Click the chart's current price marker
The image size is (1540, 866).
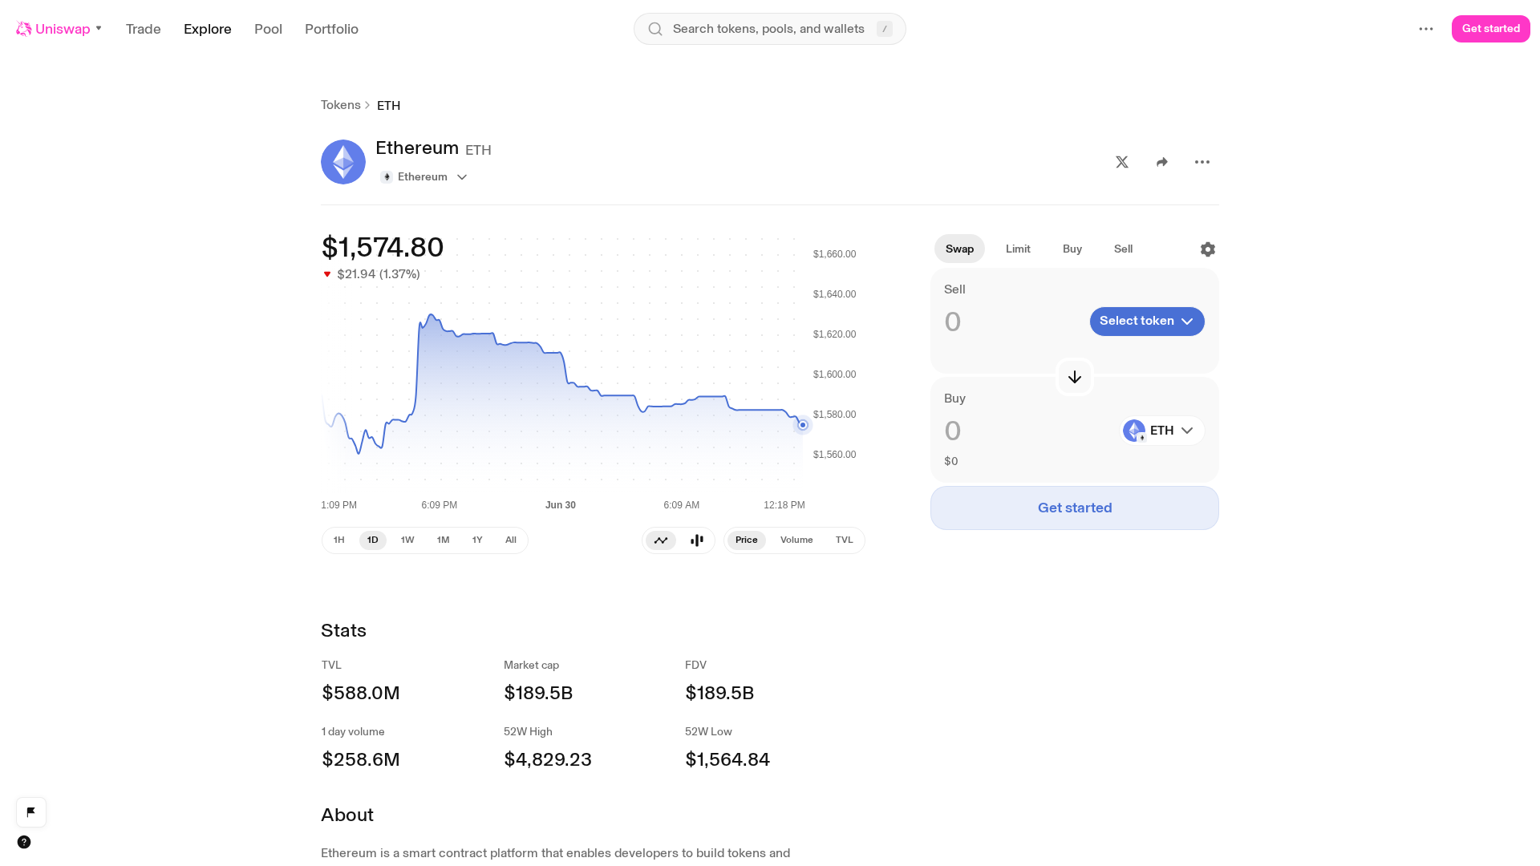pyautogui.click(x=803, y=425)
